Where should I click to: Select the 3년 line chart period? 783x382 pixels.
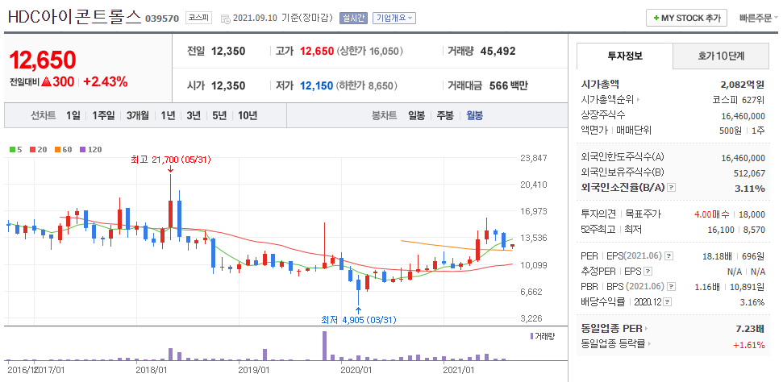coord(194,116)
